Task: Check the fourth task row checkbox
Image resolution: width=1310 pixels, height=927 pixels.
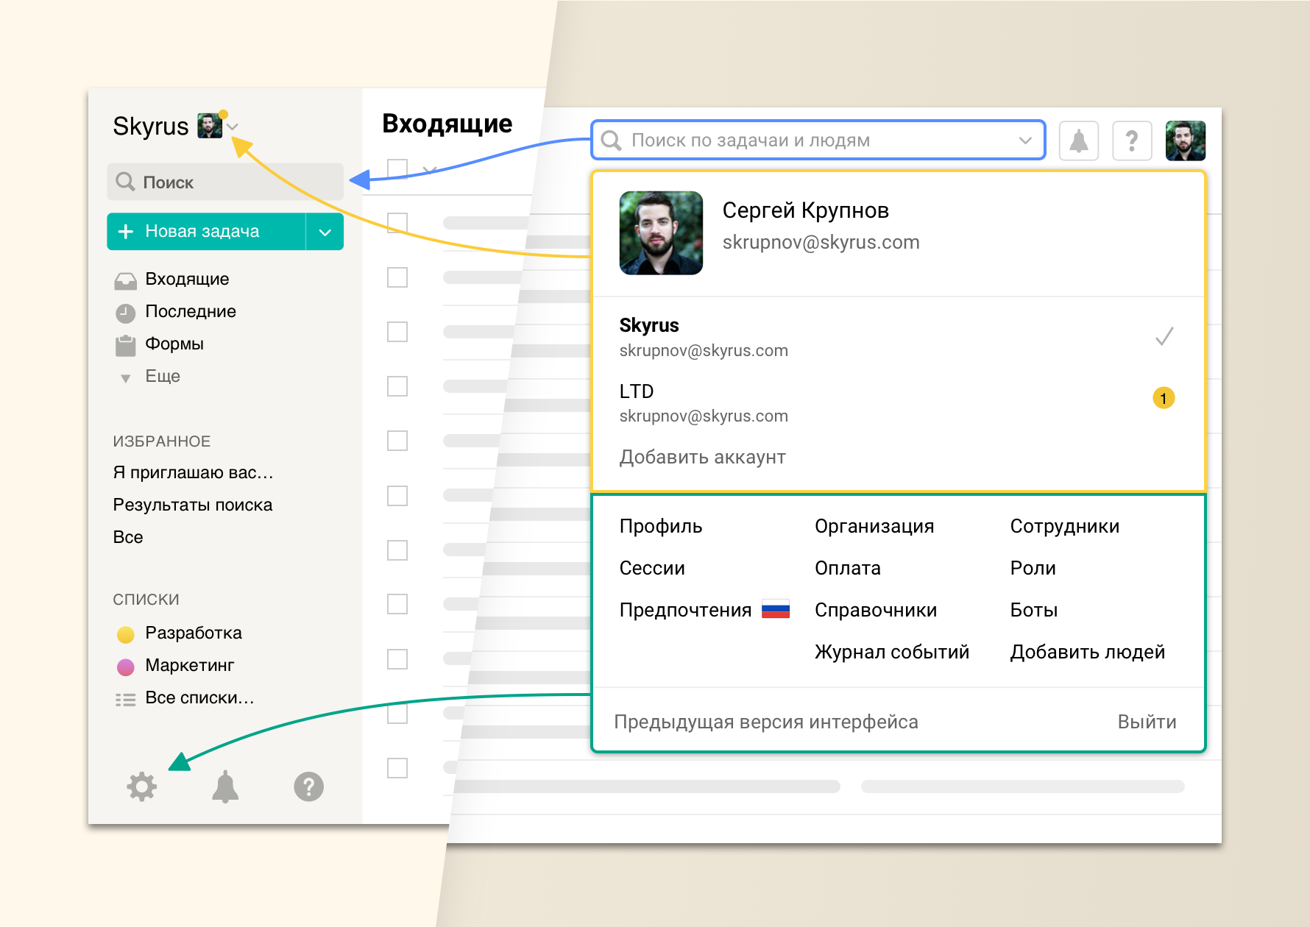Action: pyautogui.click(x=397, y=386)
